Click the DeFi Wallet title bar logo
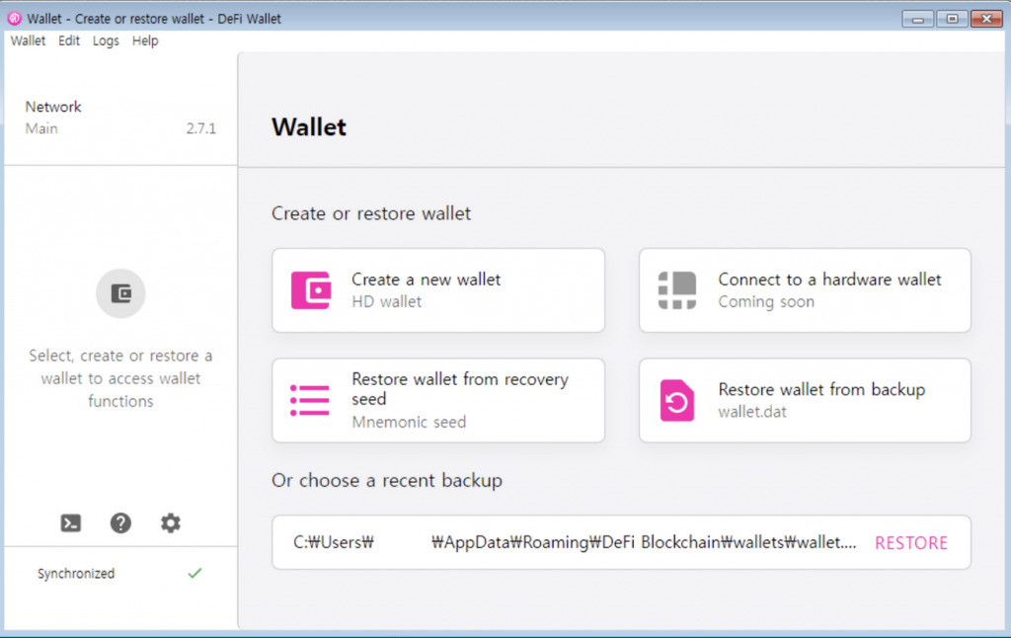The height and width of the screenshot is (638, 1011). tap(14, 18)
